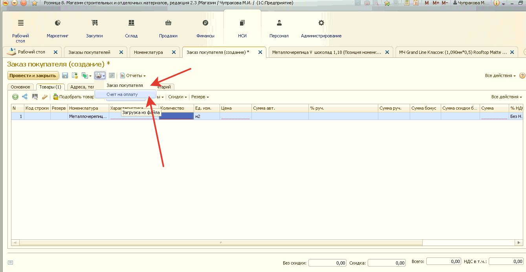526x272 pixels.
Task: Click the help question mark icon
Action: pyautogui.click(x=522, y=75)
